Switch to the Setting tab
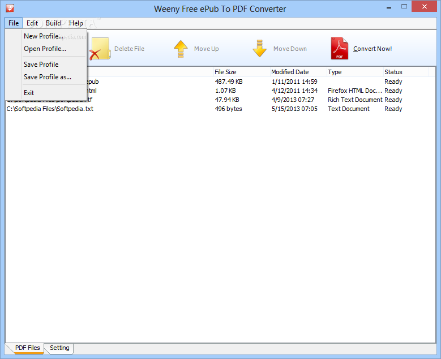This screenshot has height=359, width=441. pyautogui.click(x=59, y=348)
